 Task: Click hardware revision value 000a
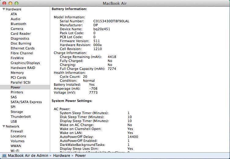click(x=98, y=45)
